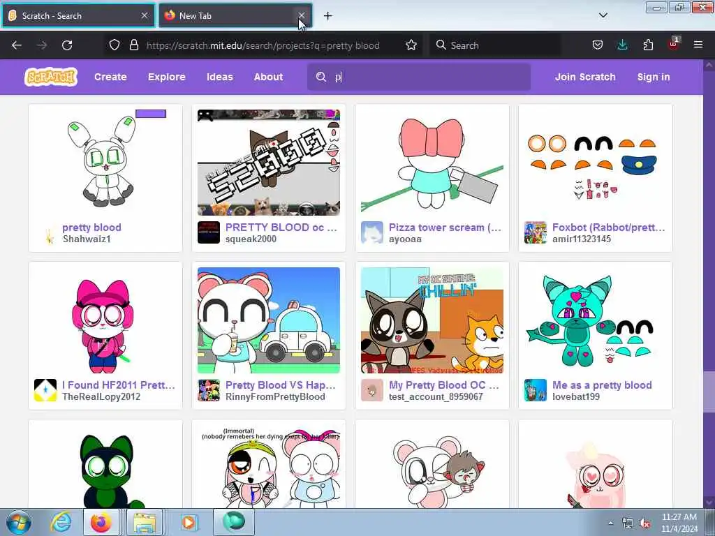The height and width of the screenshot is (536, 715).
Task: Click the TheRealLopy2012 author link
Action: [101, 396]
